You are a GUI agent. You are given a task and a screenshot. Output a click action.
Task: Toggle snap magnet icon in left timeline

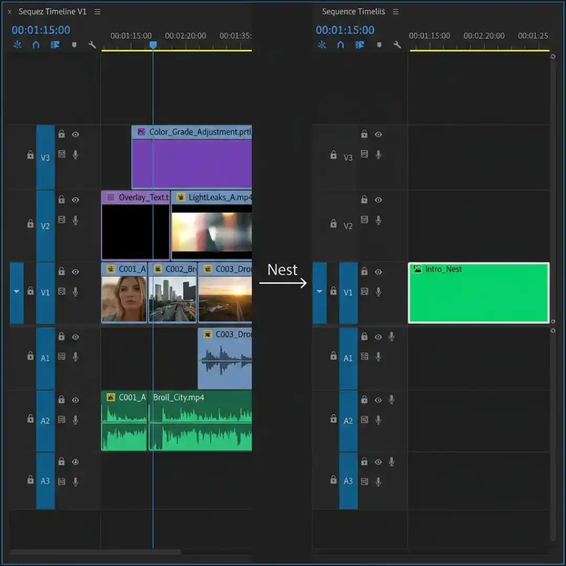(36, 45)
